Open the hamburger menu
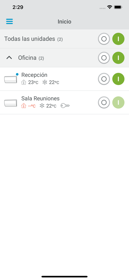The height and width of the screenshot is (280, 129). click(9, 22)
